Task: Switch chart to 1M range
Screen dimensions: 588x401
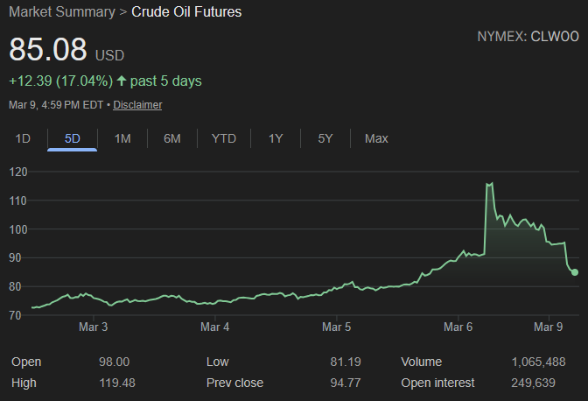Action: (x=122, y=138)
